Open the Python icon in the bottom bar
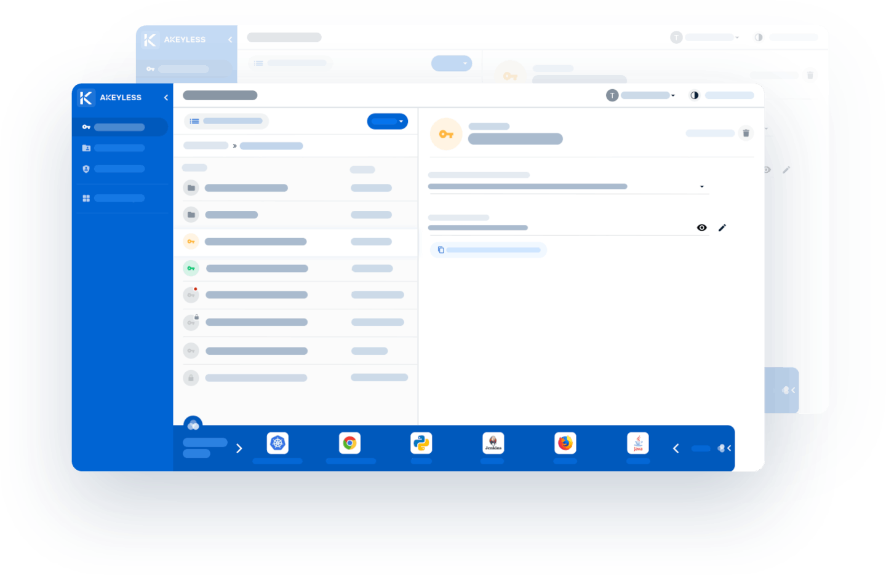 tap(421, 443)
